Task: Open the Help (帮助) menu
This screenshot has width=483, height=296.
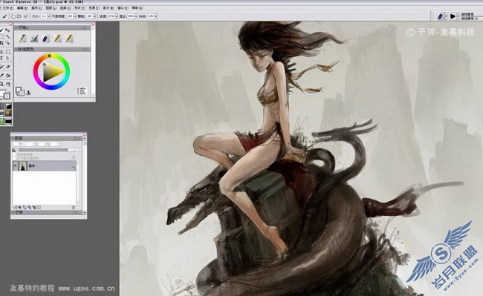Action: pos(137,8)
